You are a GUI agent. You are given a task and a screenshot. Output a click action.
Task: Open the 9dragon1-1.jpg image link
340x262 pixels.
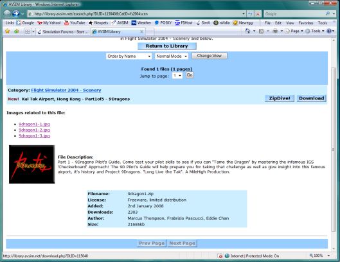(34, 124)
